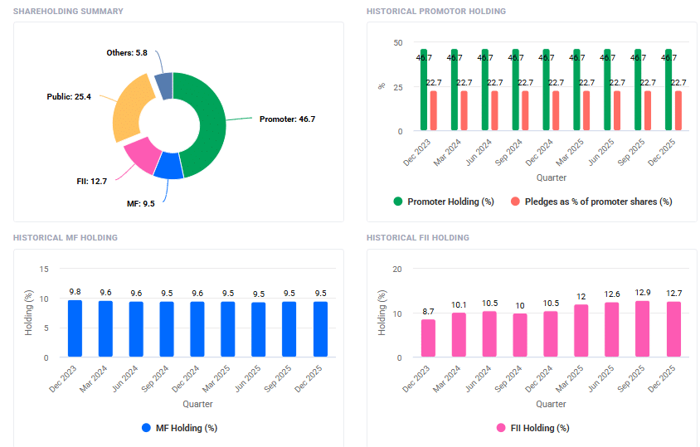The height and width of the screenshot is (447, 700).
Task: Click the Others slice in donut chart
Action: [x=164, y=86]
